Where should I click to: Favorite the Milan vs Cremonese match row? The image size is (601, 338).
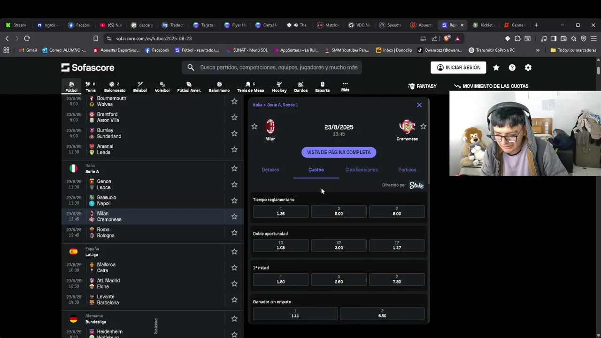[234, 216]
